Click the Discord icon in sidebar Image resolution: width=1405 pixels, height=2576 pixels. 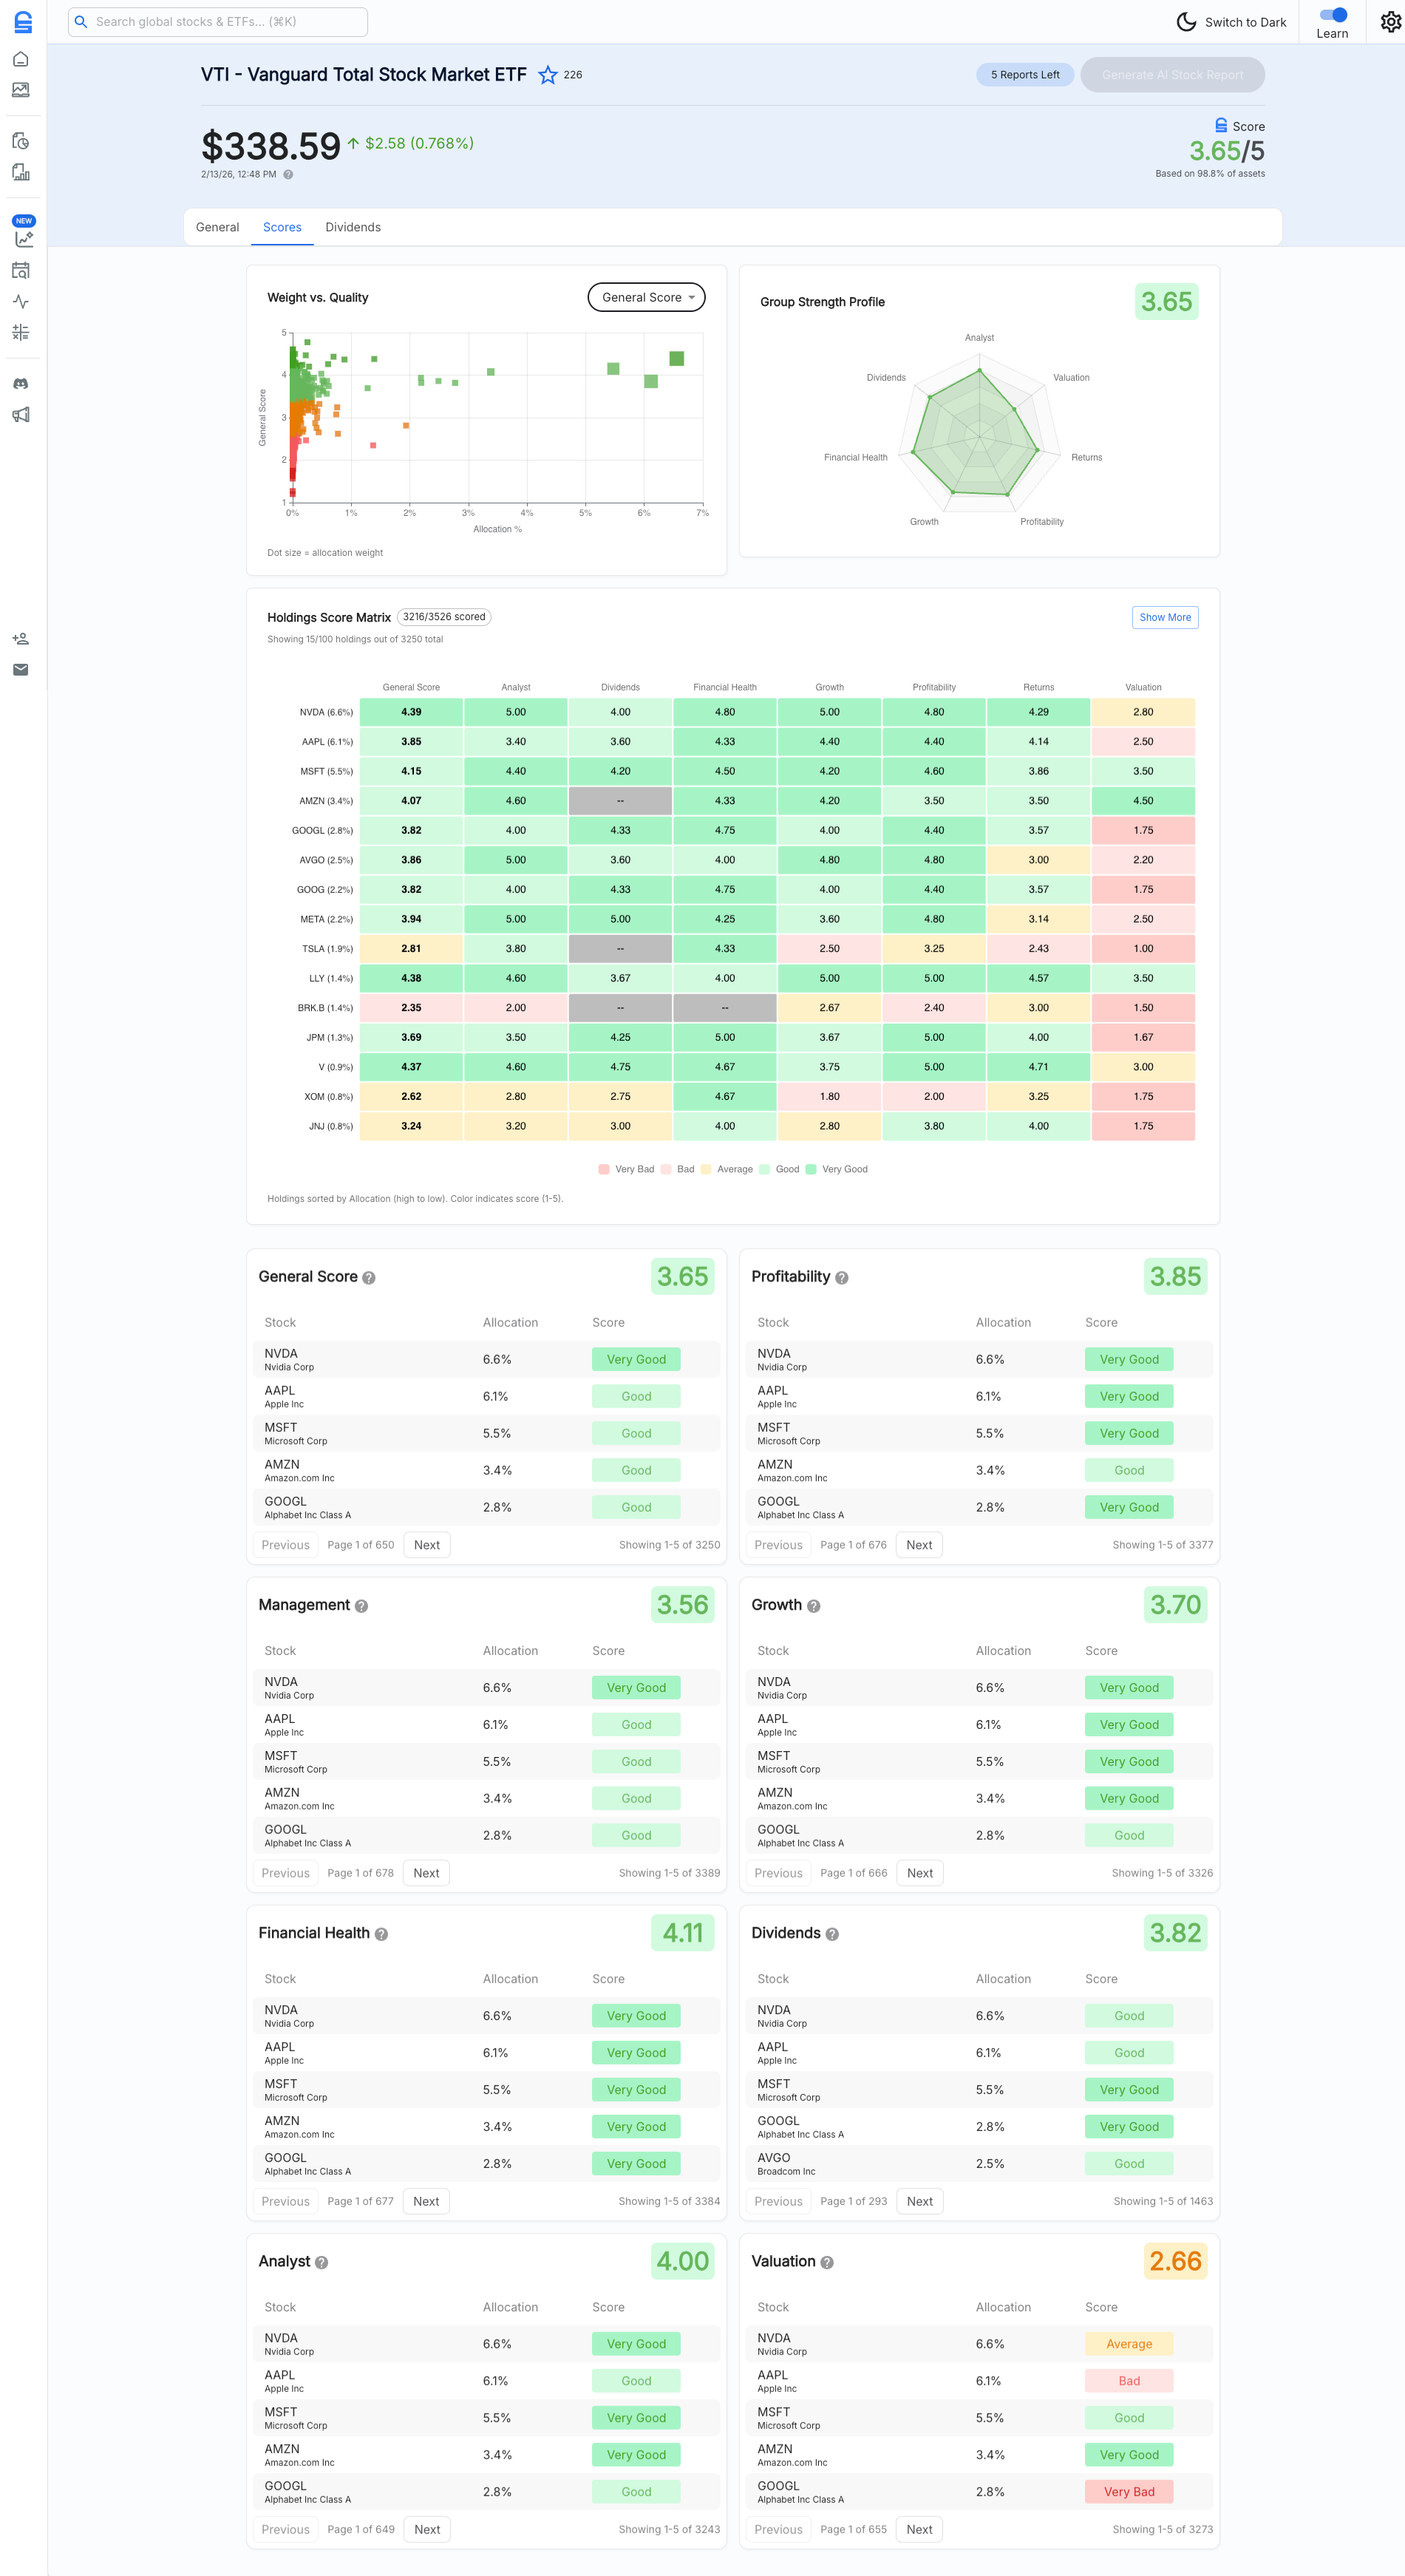20,384
